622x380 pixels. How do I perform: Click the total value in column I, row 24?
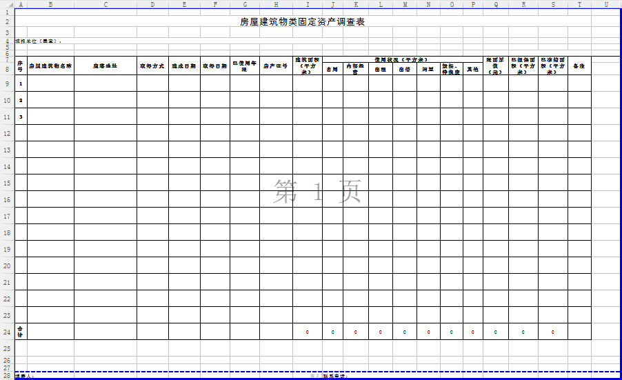coord(307,332)
